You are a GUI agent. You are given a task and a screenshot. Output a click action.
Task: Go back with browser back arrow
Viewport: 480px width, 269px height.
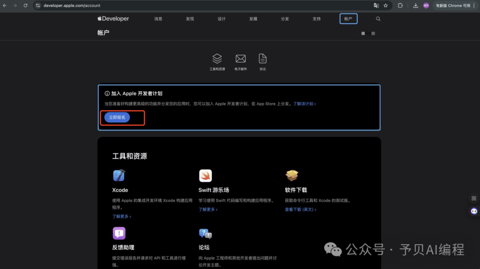(x=5, y=5)
